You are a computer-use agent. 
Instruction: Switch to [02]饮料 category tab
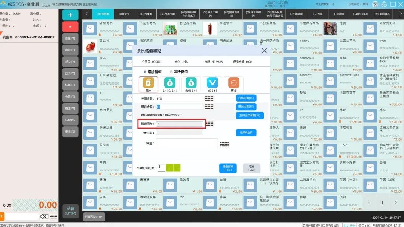[x=318, y=14]
